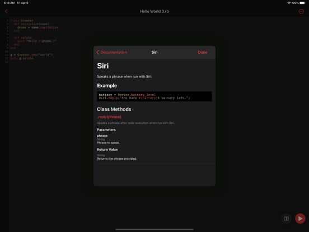Click the 'Phrase to speak.' description
Viewport: 309px width, 232px height.
pos(109,143)
